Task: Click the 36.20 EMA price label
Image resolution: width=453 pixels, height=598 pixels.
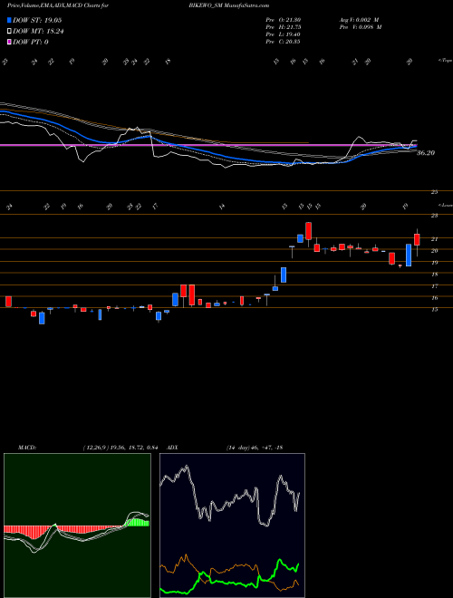Action: click(x=426, y=153)
